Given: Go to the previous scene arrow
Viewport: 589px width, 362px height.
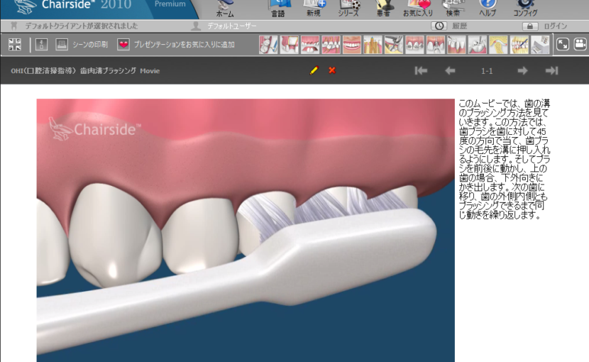Looking at the screenshot, I should click(x=450, y=71).
